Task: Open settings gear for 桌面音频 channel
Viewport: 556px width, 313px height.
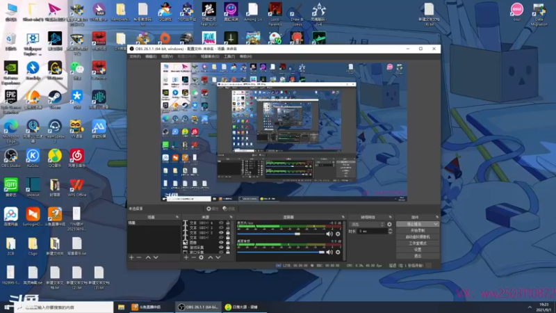Action: (x=338, y=252)
